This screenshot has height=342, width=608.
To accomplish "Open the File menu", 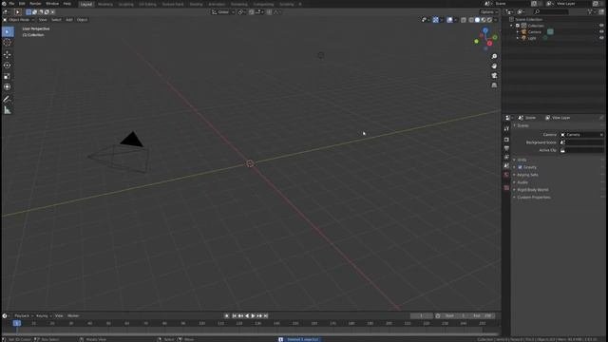I will [11, 4].
